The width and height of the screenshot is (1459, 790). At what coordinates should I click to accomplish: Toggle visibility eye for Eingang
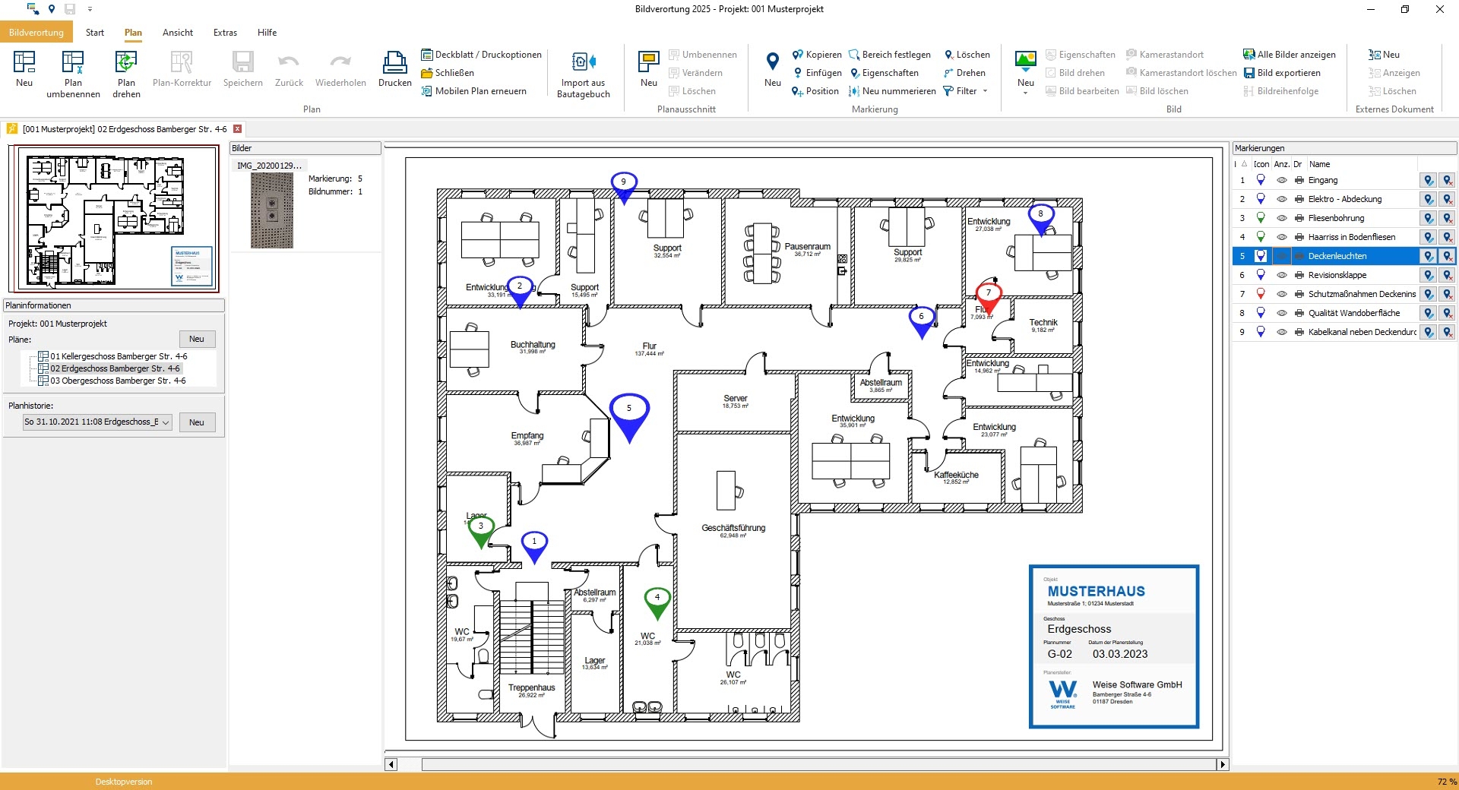coord(1282,180)
